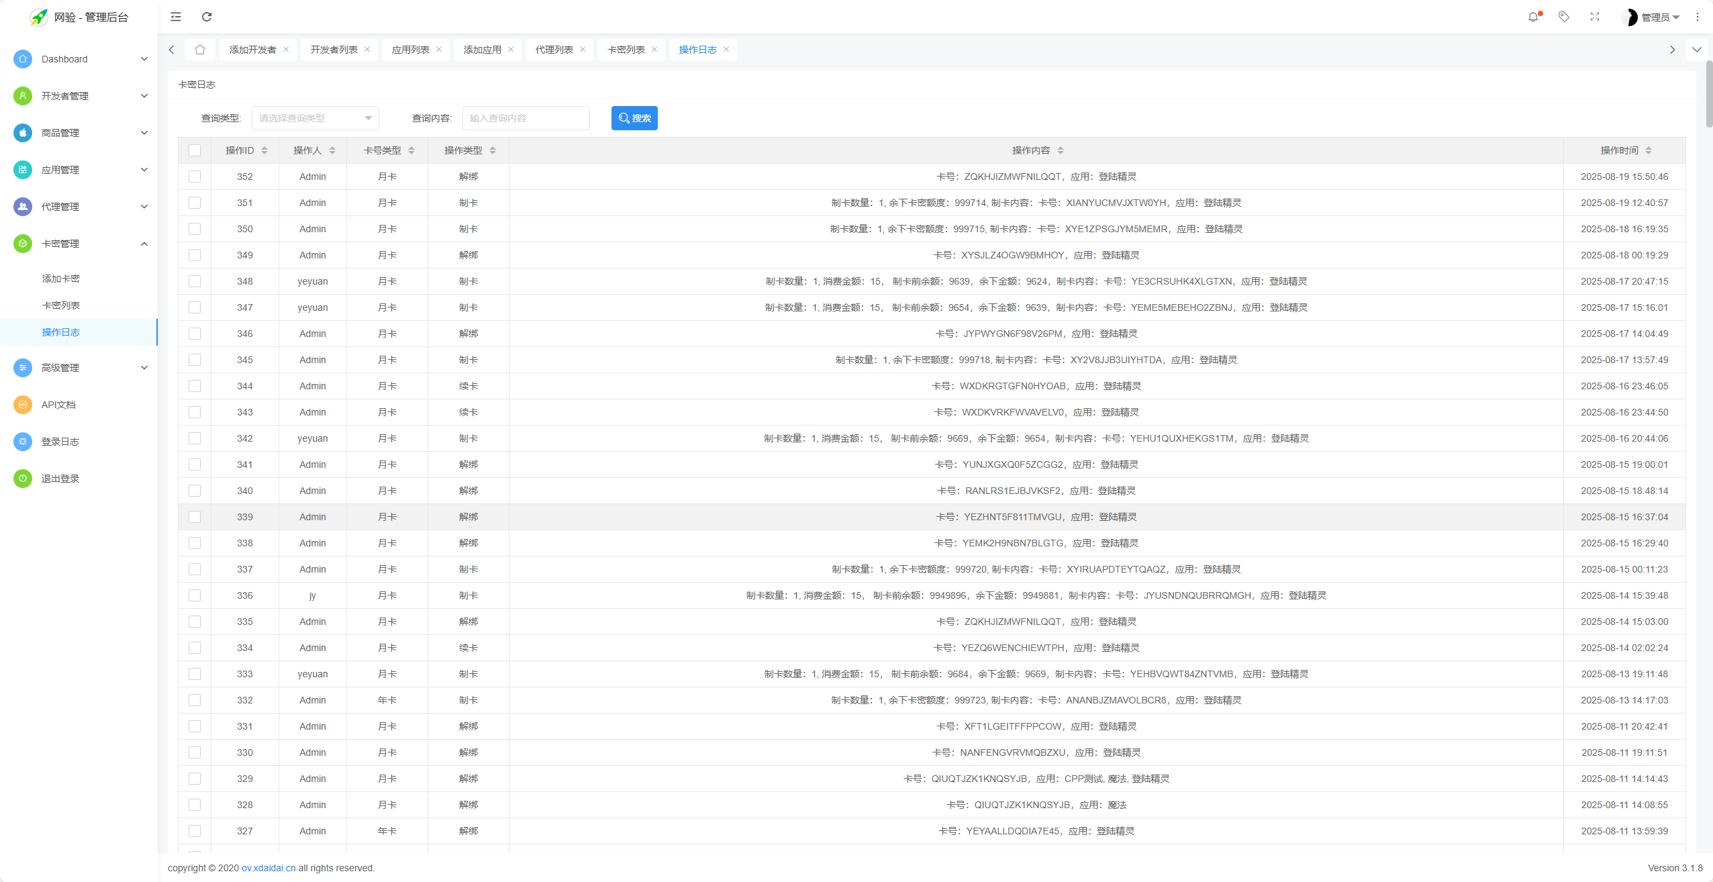Click the rocket logo icon

(x=39, y=17)
